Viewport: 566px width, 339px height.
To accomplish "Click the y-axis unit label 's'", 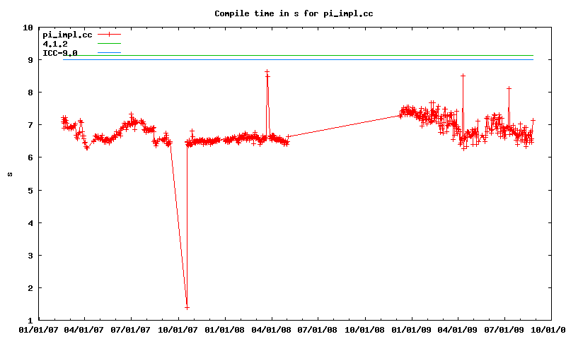I will point(8,174).
